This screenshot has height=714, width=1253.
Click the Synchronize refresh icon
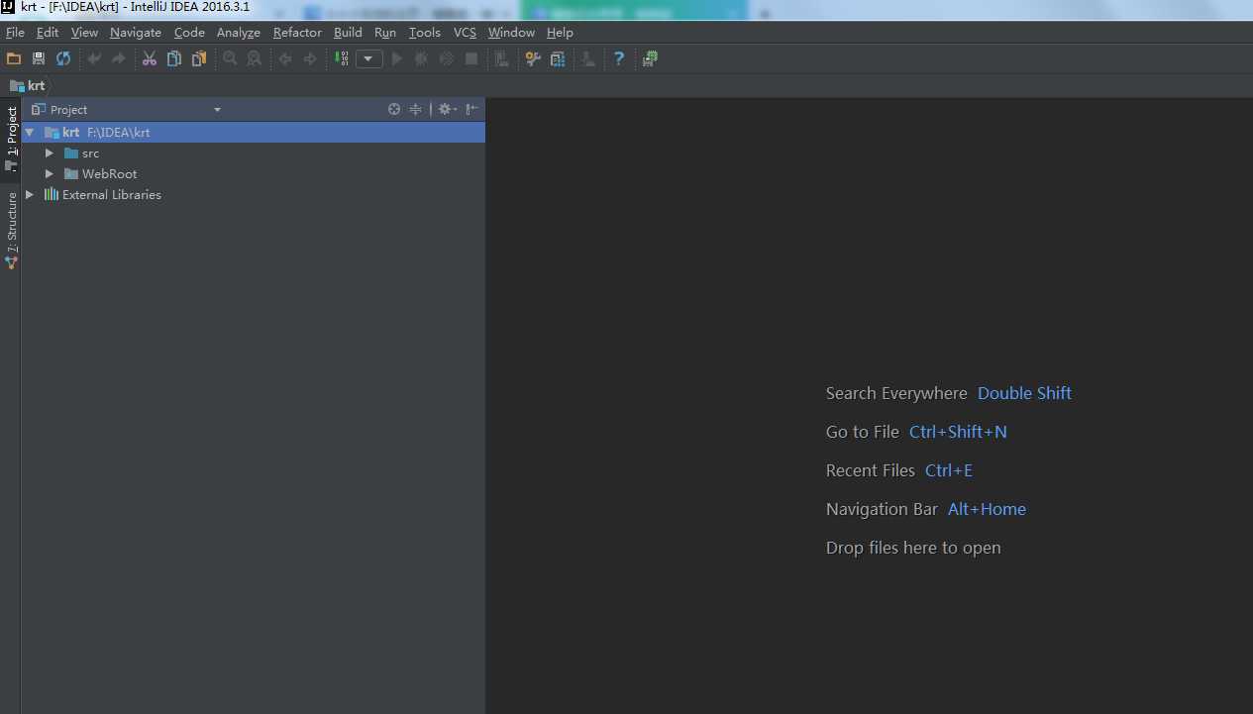point(63,58)
